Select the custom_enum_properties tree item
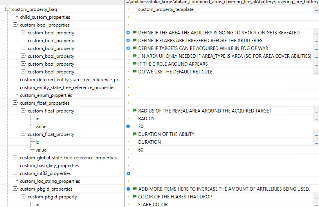Viewport: 319px width, 207px height. tap(46, 95)
